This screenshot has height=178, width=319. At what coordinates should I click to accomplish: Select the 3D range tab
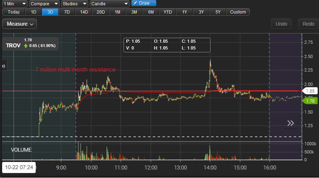pos(50,12)
